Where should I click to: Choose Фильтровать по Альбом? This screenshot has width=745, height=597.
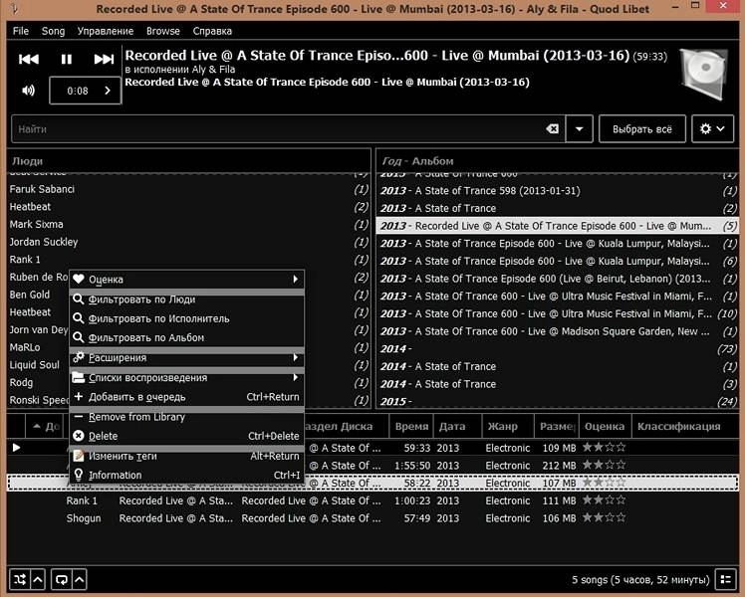186,337
